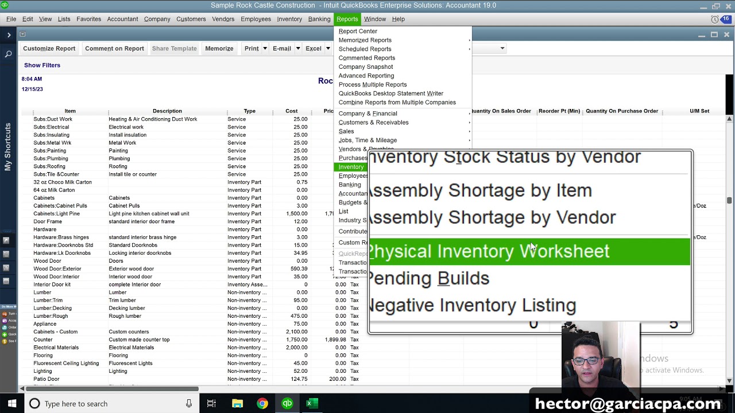Screen dimensions: 735x413
Task: Click the yellow See Financing dollar icon
Action: [5, 341]
